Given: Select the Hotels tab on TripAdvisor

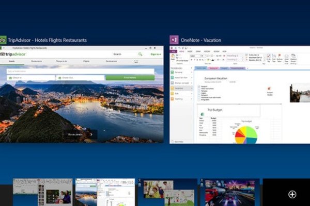Looking at the screenshot, I should (x=12, y=61).
